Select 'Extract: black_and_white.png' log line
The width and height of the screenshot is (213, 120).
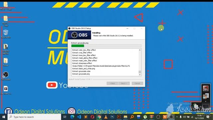click(x=84, y=69)
